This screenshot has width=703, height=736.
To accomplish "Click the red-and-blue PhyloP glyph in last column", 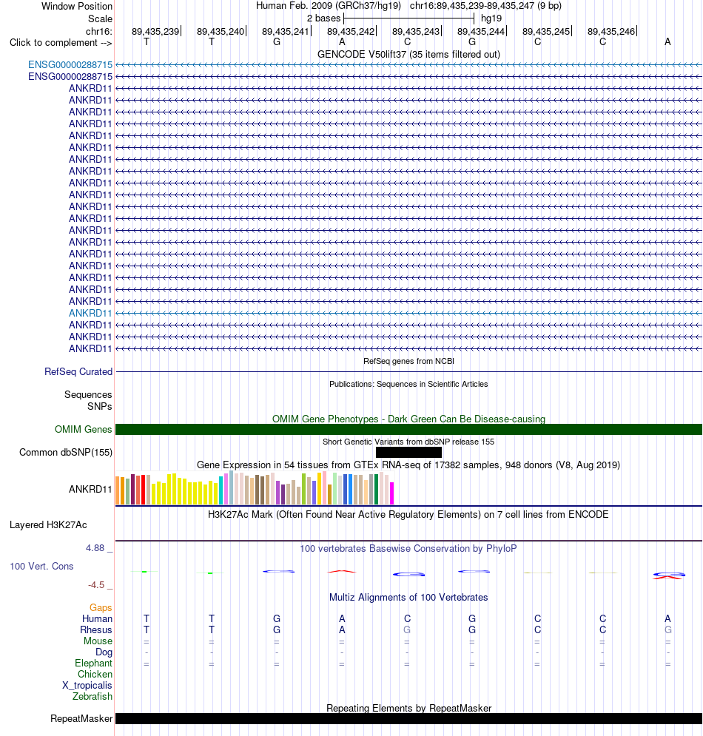I will (669, 575).
